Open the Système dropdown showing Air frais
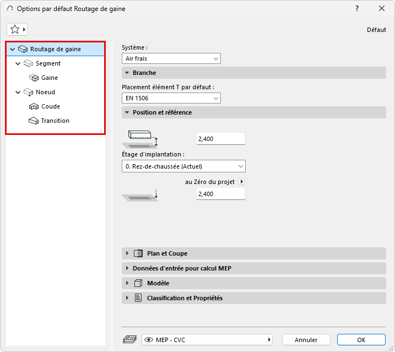This screenshot has width=395, height=352. (171, 58)
